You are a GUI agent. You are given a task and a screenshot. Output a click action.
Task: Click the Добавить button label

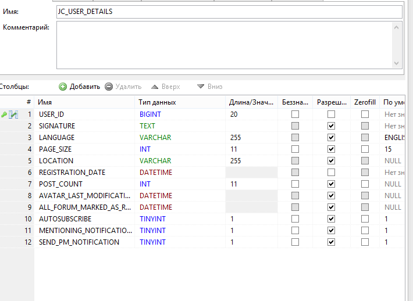point(85,87)
